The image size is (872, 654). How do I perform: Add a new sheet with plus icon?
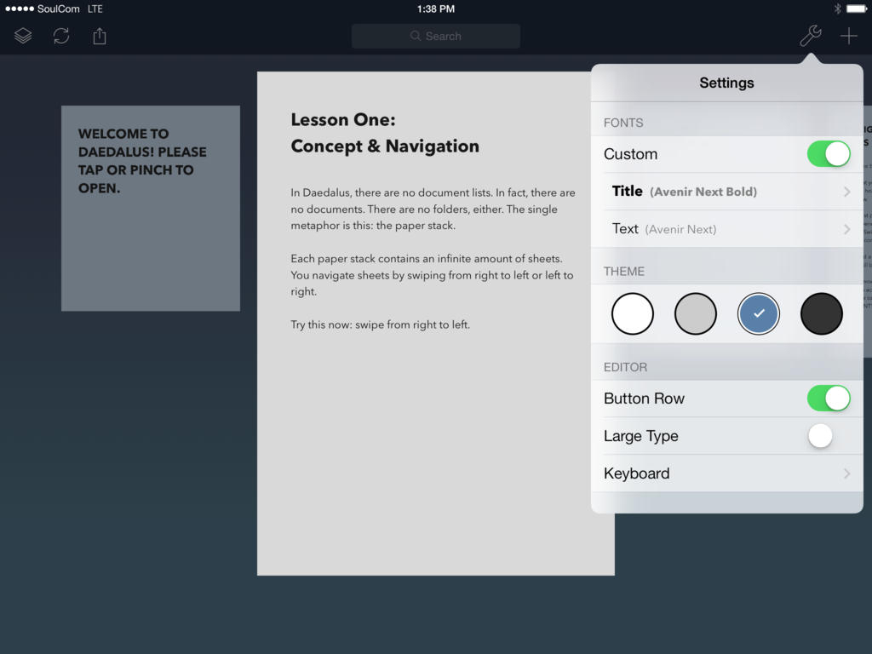(849, 36)
